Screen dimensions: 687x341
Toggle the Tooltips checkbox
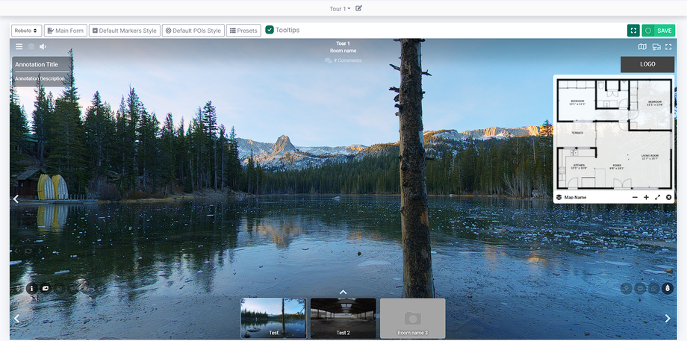click(270, 30)
